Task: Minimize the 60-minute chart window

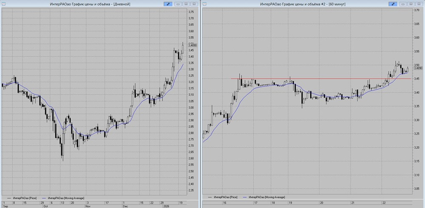Action: (404, 4)
